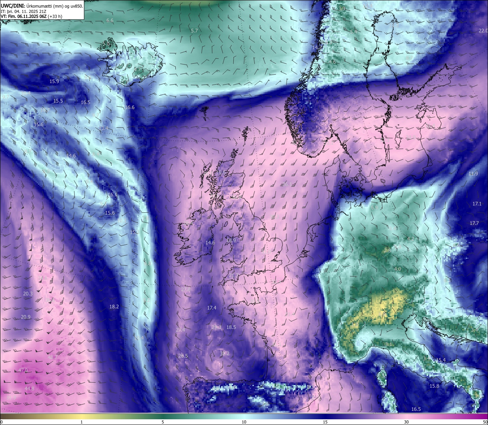Viewport: 488px width, 425px height.
Task: Click the value label 18.2
Action: (x=114, y=306)
